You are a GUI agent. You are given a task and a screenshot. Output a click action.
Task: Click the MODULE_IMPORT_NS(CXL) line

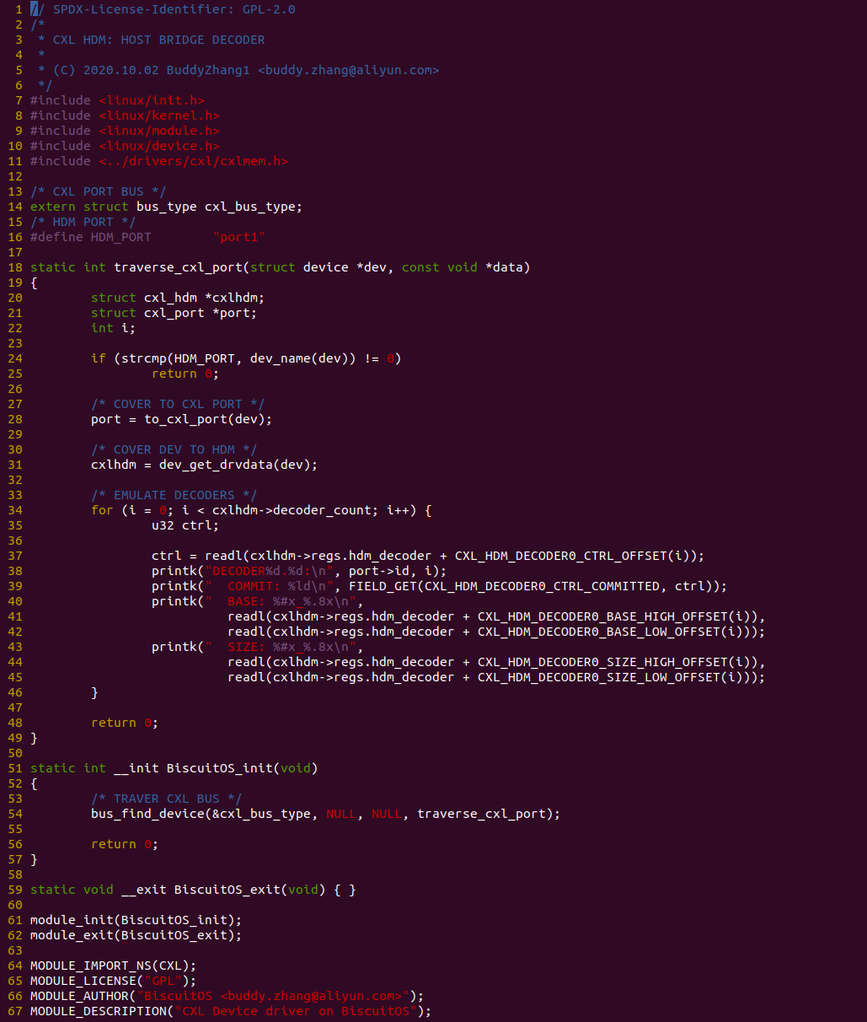pos(113,966)
